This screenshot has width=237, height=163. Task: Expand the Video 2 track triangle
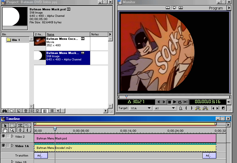point(12,136)
